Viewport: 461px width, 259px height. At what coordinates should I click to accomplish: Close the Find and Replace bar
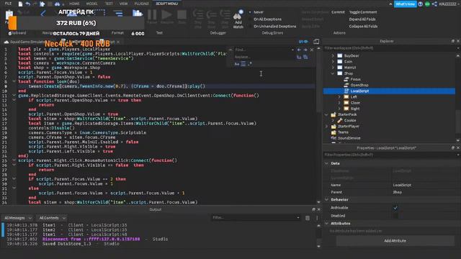tap(312, 50)
